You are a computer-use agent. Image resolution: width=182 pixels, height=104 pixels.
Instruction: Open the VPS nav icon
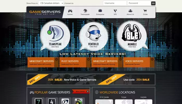pos(115,11)
